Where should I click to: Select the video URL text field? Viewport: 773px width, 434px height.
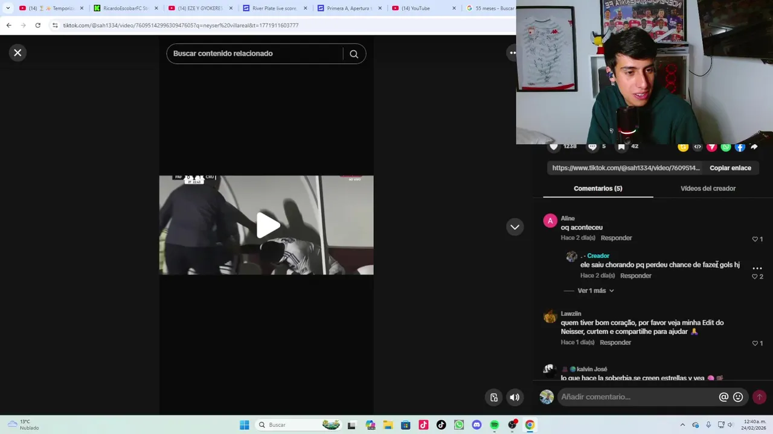click(x=626, y=168)
